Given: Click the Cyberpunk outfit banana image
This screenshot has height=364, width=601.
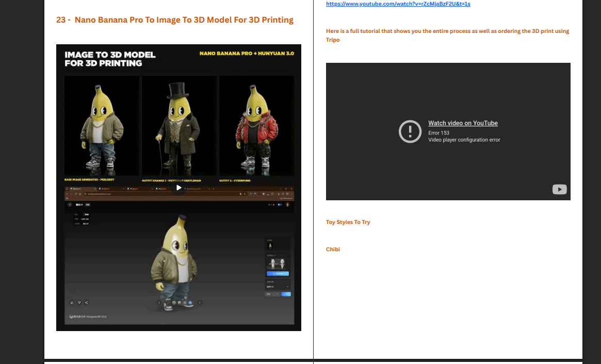Looking at the screenshot, I should click(x=256, y=126).
